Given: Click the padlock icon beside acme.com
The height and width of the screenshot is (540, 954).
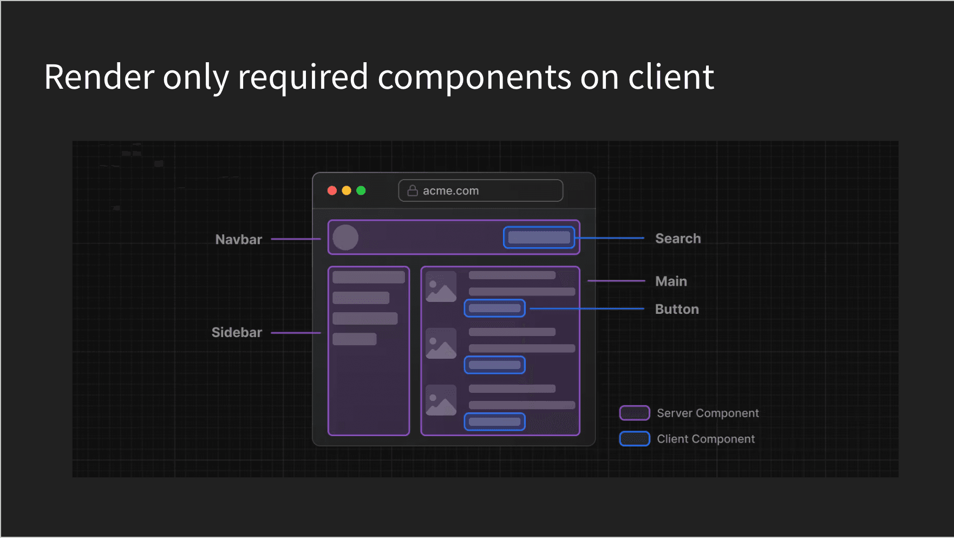Looking at the screenshot, I should tap(413, 190).
